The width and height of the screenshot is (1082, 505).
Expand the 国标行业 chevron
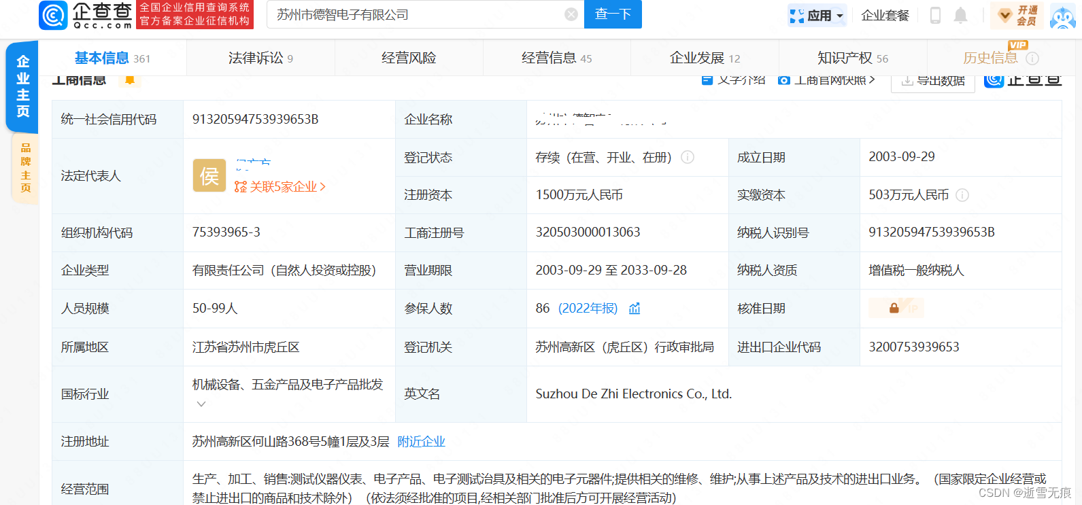click(201, 404)
